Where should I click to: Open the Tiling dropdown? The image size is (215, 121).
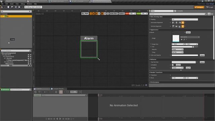177,52
